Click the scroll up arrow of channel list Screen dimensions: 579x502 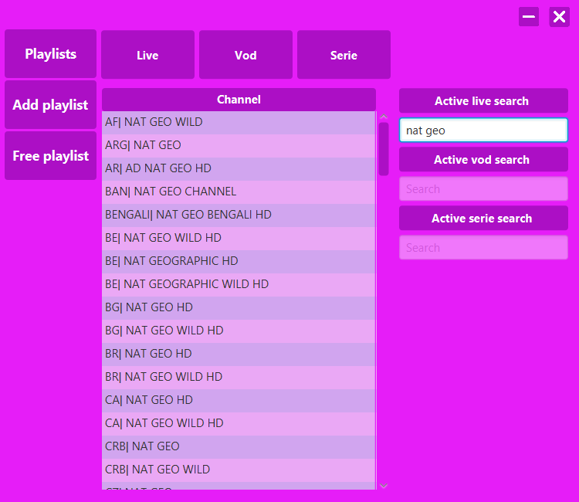[x=384, y=117]
